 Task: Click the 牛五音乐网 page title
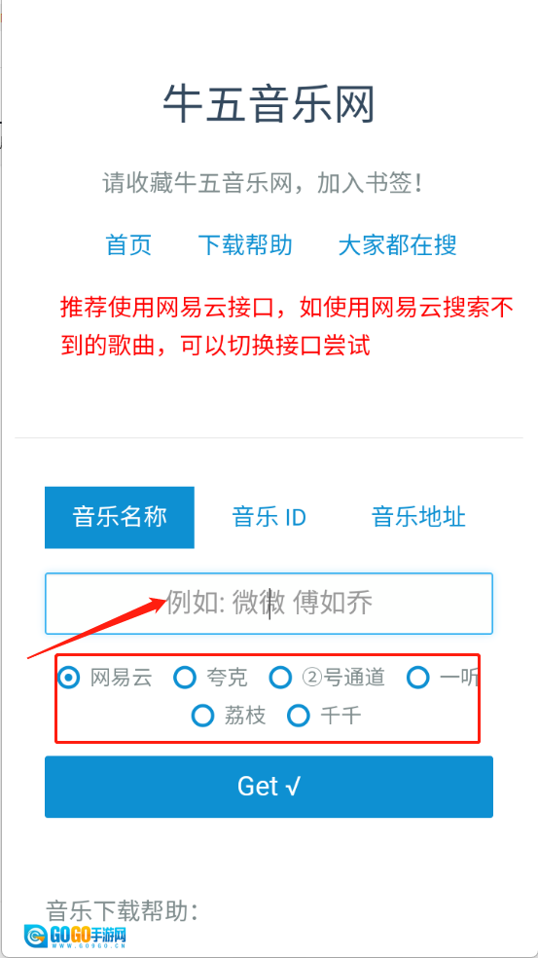click(x=269, y=105)
